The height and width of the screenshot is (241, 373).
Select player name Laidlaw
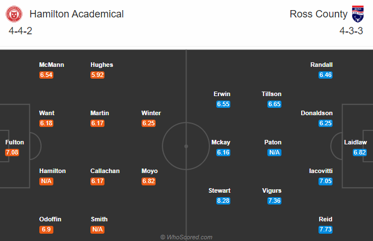356,142
